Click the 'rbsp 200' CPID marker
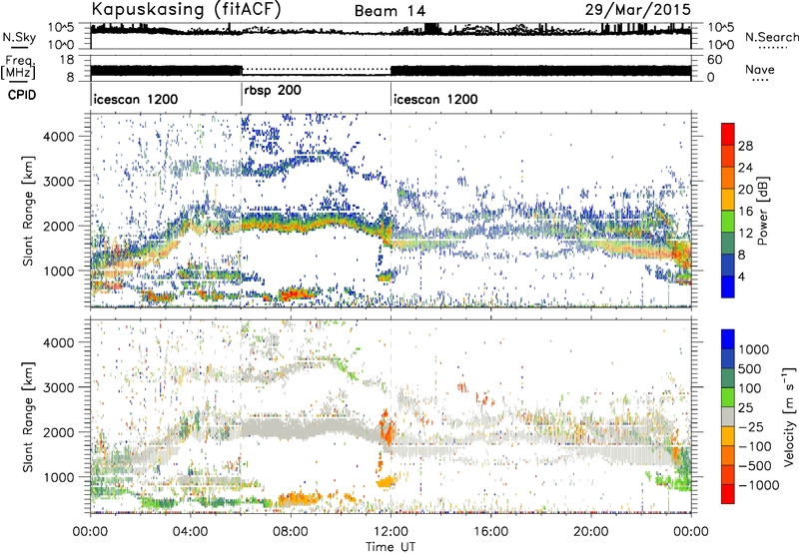 pos(273,91)
